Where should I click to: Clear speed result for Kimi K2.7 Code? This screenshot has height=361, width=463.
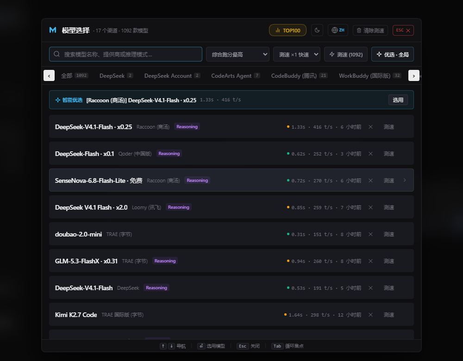[x=370, y=315]
